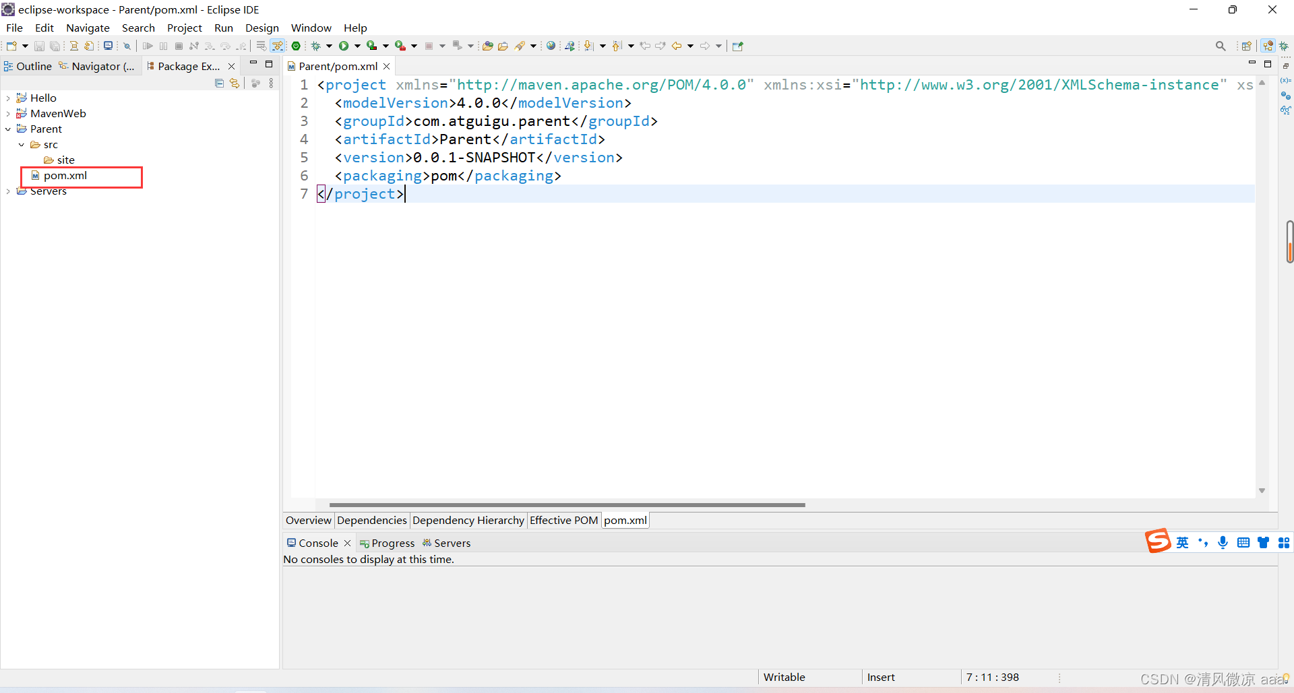Image resolution: width=1294 pixels, height=693 pixels.
Task: Click the Coverage launch icon
Action: 371,46
